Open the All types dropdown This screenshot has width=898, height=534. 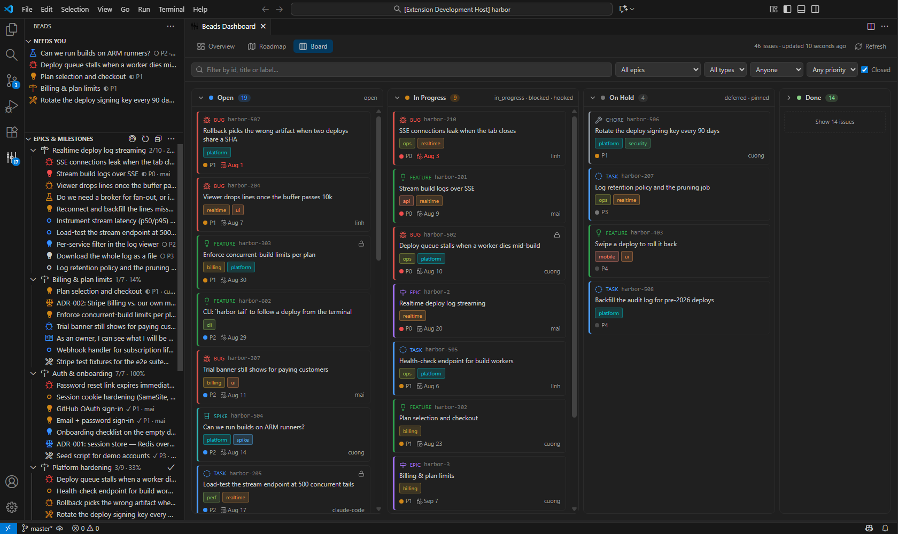[726, 69]
